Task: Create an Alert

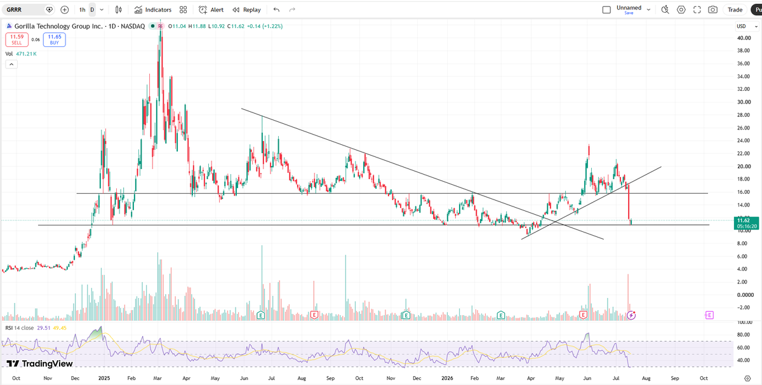Action: [211, 10]
